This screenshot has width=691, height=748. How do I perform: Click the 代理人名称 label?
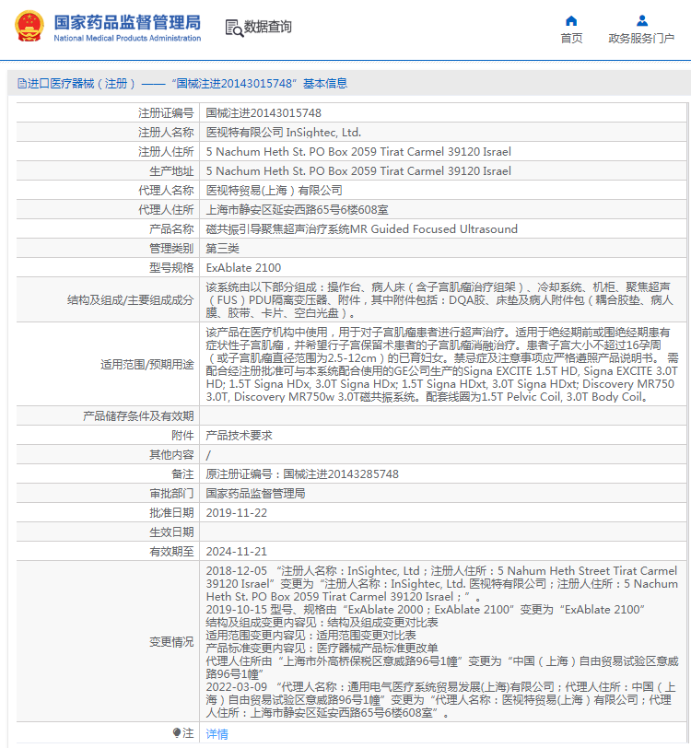(x=166, y=191)
